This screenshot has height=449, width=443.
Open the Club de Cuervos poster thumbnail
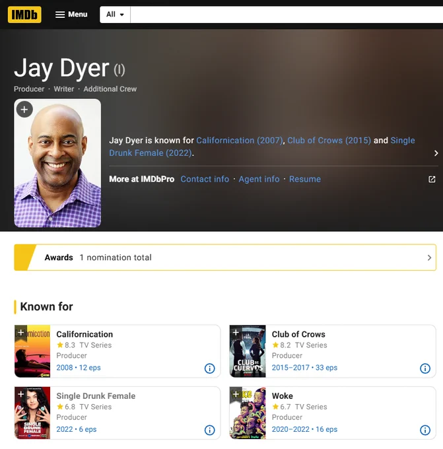click(x=248, y=351)
